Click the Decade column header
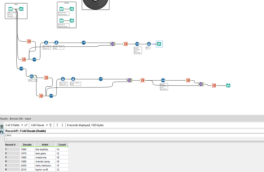Screen dimensions: 264x172 (x=27, y=145)
